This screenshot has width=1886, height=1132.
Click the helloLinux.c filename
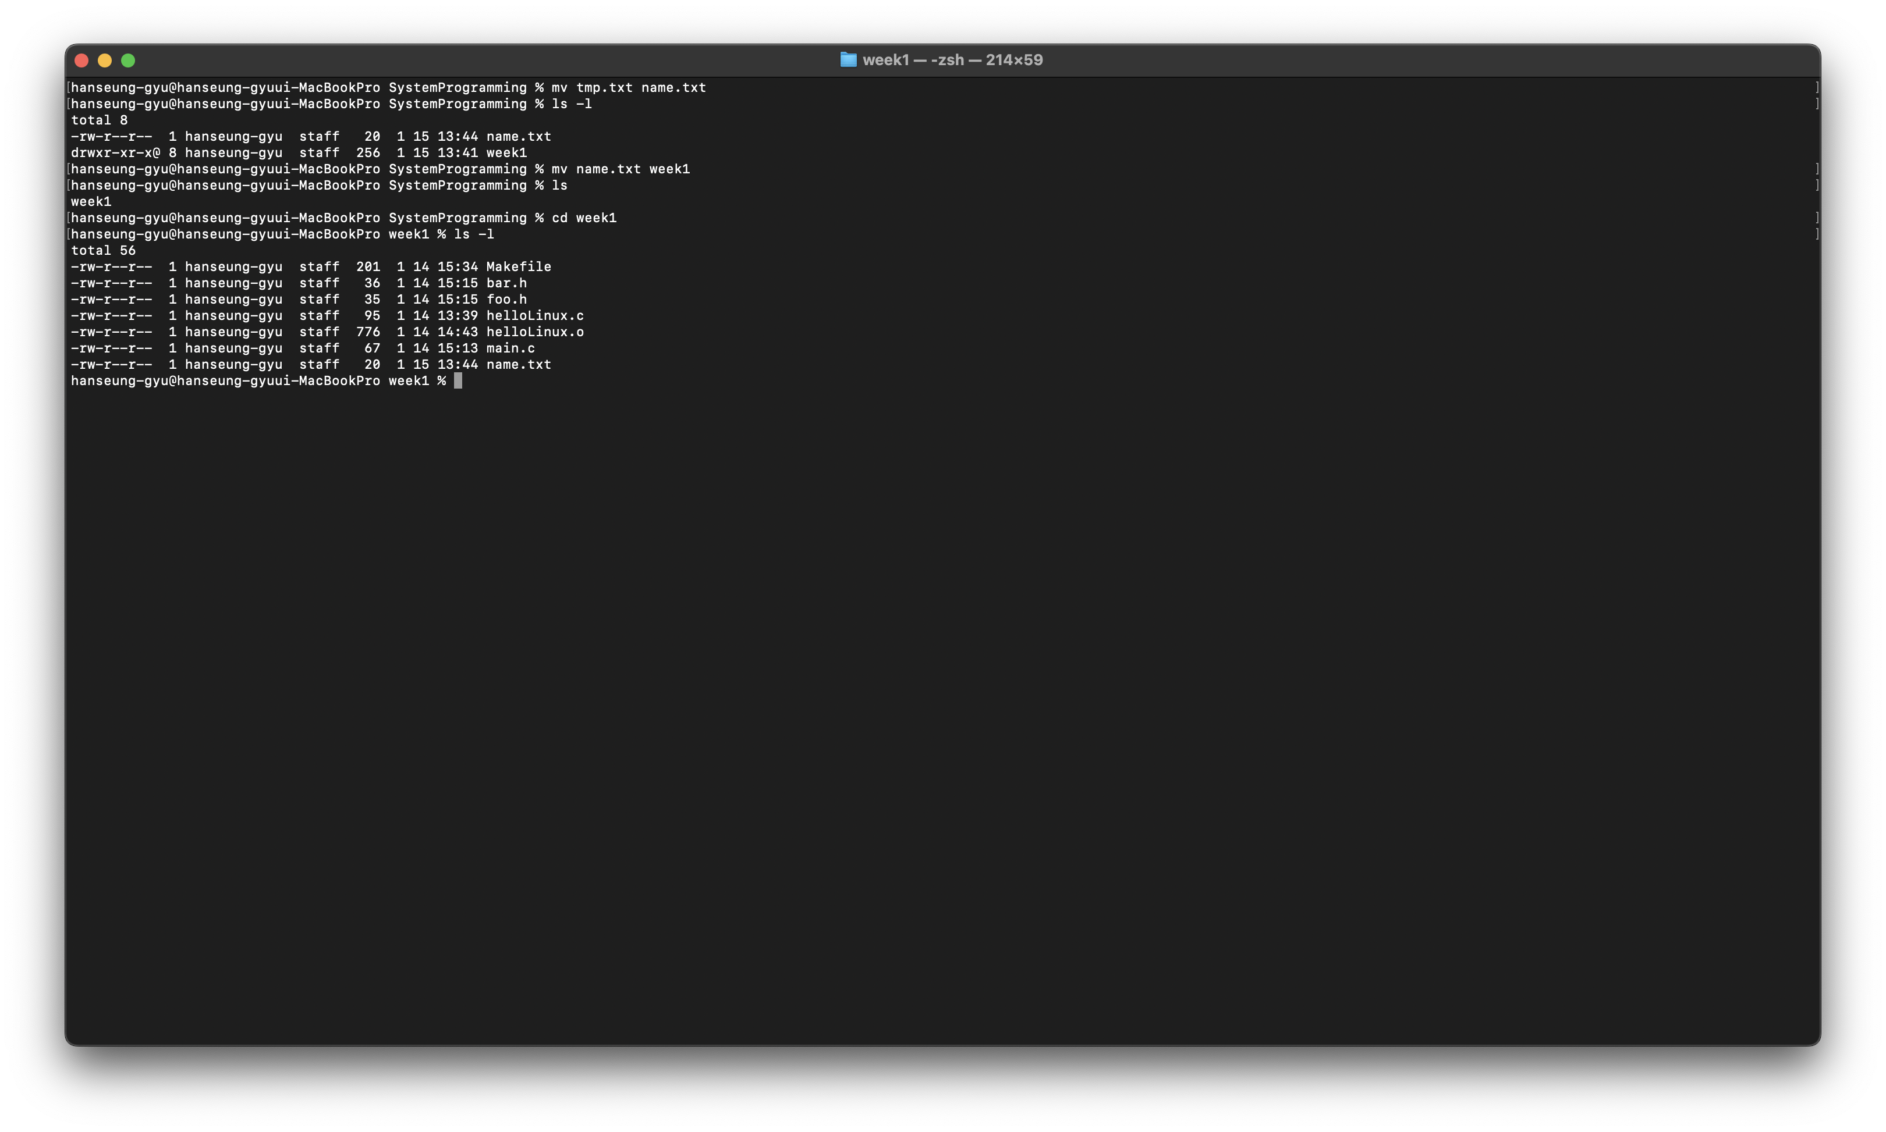pos(534,316)
